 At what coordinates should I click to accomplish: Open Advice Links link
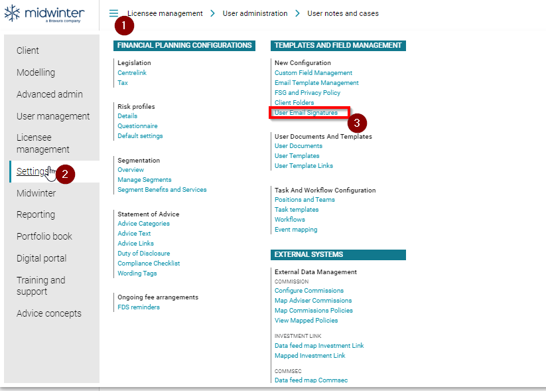(x=135, y=243)
